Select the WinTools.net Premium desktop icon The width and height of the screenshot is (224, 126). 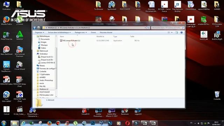tap(20, 51)
